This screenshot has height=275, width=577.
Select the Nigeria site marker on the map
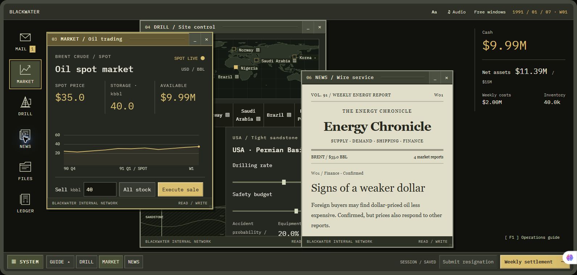(x=236, y=67)
